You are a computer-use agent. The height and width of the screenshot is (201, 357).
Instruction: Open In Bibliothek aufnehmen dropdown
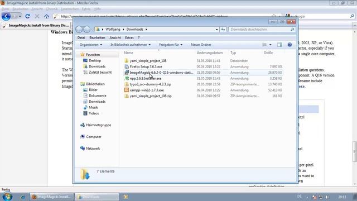click(131, 45)
